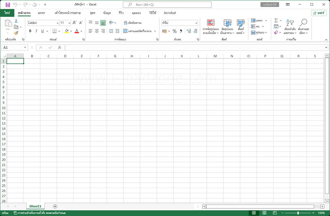330x216 pixels.
Task: Click the Share button
Action: point(319,13)
